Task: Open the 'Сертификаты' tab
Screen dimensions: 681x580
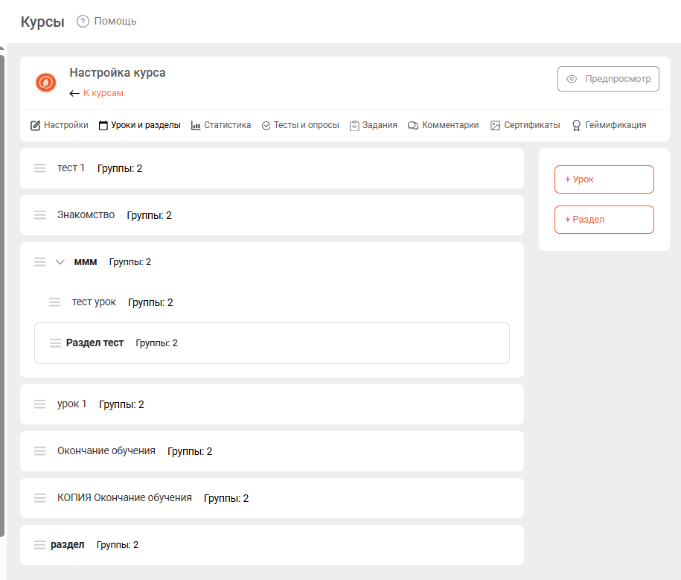Action: pos(525,125)
